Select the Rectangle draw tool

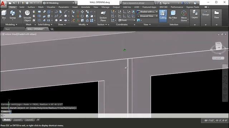tap(60, 20)
